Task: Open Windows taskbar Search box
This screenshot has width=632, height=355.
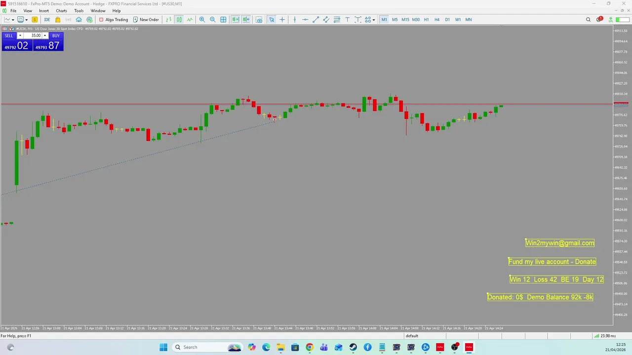Action: point(206,347)
